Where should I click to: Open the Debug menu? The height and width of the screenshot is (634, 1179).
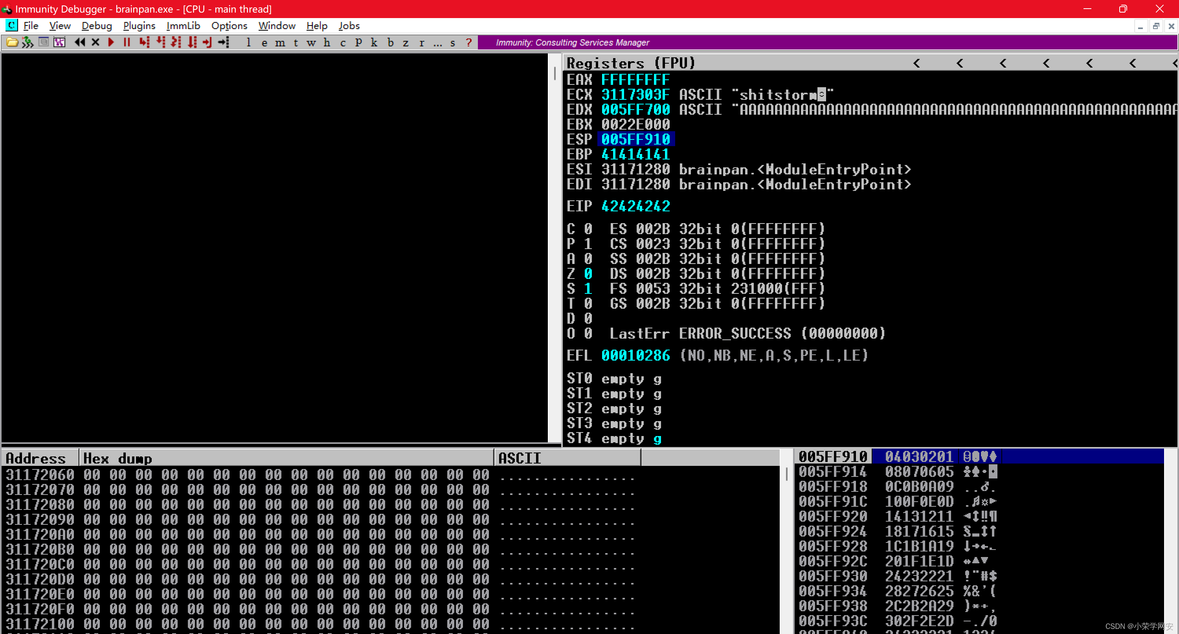[x=97, y=26]
